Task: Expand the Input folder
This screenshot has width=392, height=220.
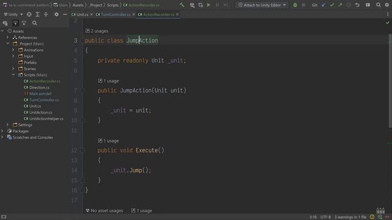Action: [x=13, y=56]
